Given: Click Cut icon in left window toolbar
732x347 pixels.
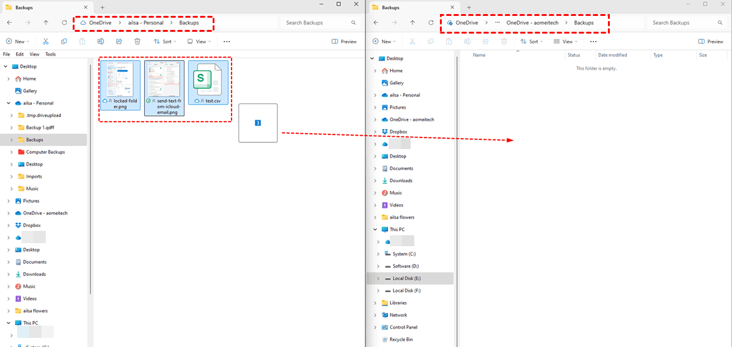Looking at the screenshot, I should (45, 42).
